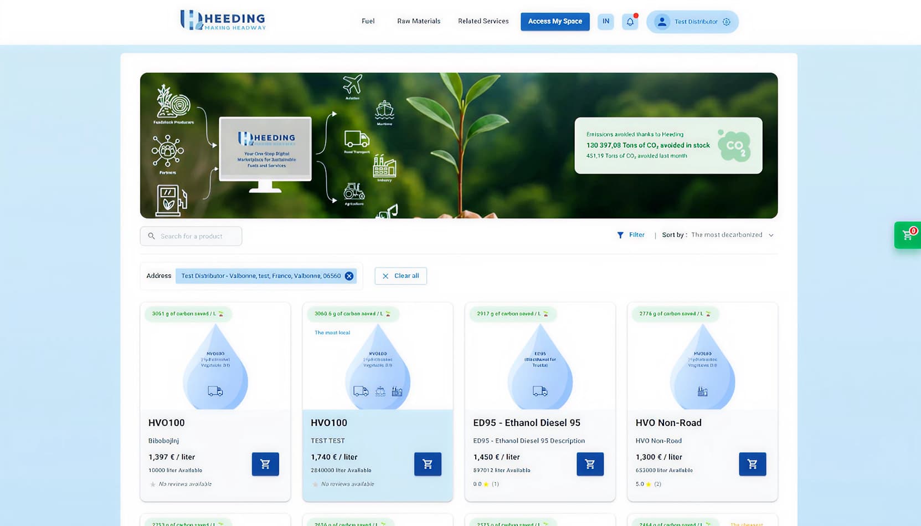Click the 1,740 € / liter price
This screenshot has width=921, height=526.
click(334, 457)
